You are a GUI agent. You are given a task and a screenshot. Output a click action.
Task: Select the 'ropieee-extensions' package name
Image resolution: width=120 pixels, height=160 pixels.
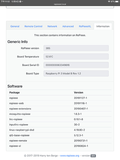[20, 109]
